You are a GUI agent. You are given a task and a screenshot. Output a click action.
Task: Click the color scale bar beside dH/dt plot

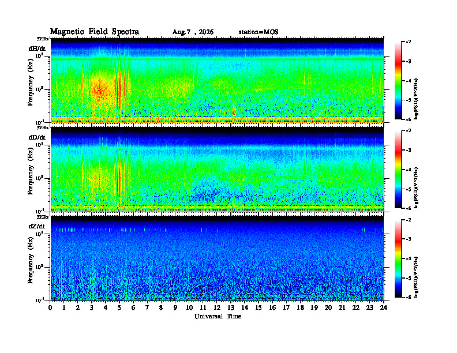pos(398,81)
